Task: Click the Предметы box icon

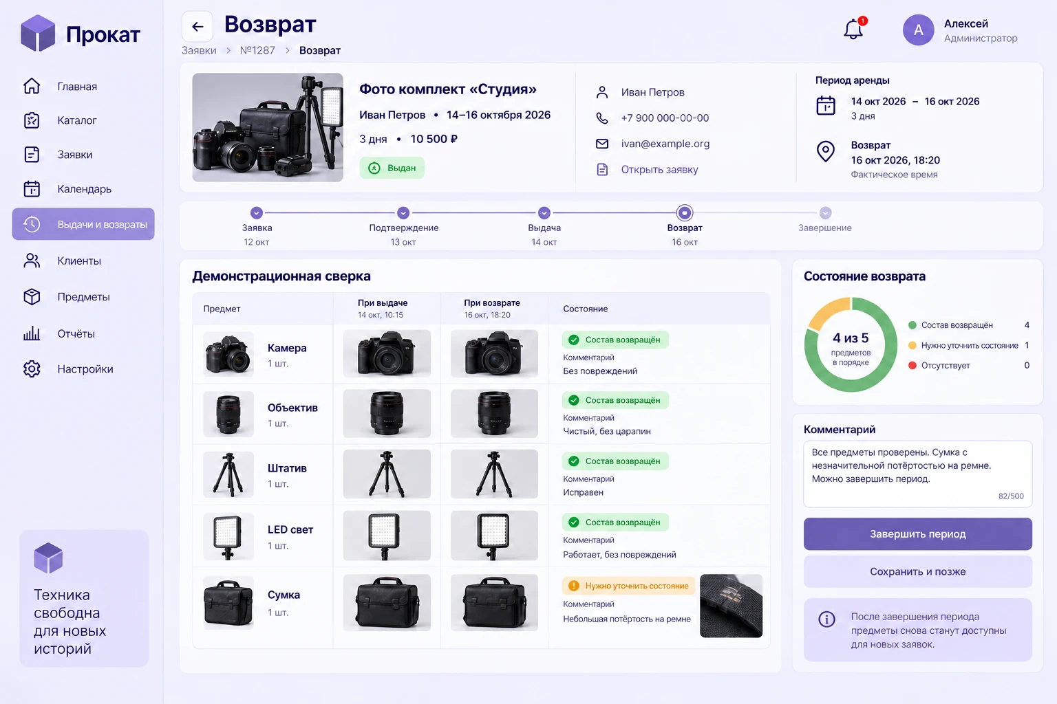Action: pos(32,296)
